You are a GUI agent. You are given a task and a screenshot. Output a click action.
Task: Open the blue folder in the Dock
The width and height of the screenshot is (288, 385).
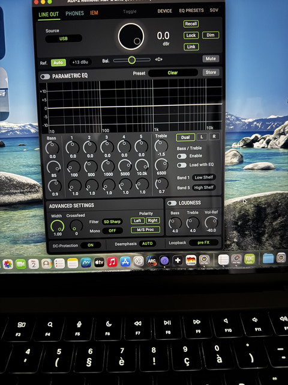click(x=268, y=258)
